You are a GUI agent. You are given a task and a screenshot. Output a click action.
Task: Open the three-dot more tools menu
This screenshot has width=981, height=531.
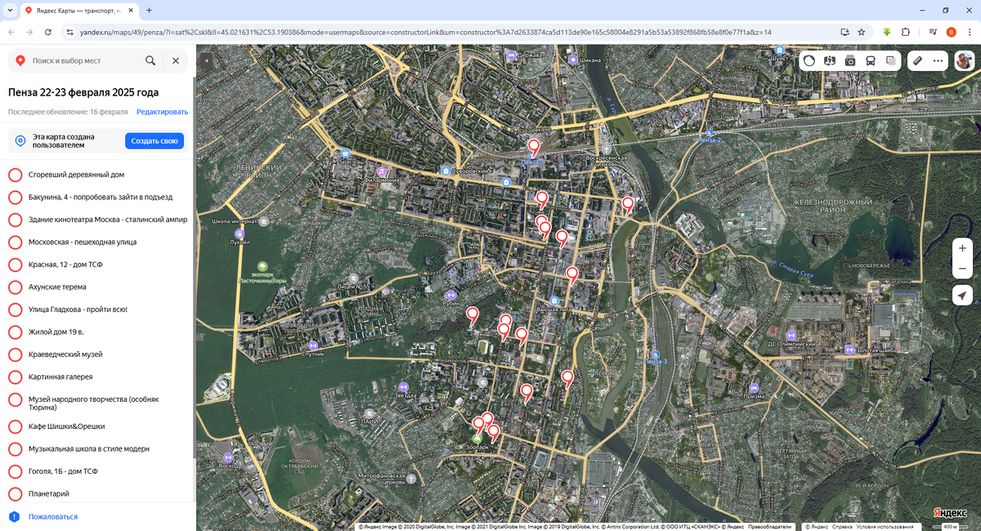[x=938, y=60]
